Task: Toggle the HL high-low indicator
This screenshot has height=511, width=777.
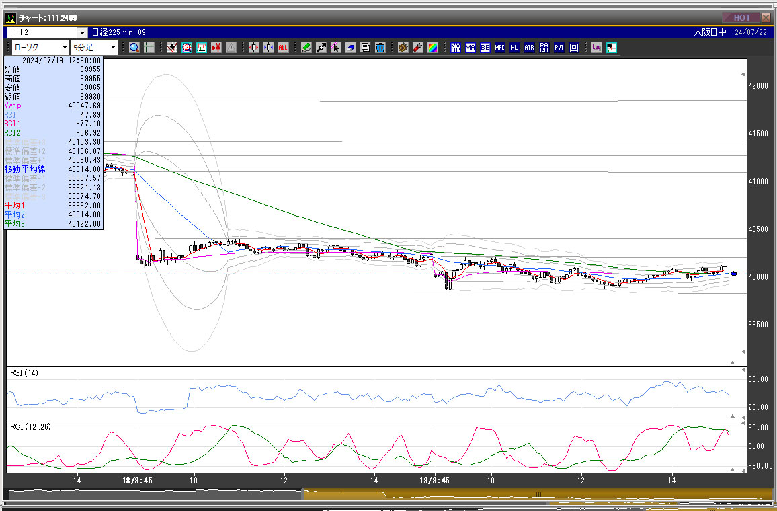Action: 514,48
